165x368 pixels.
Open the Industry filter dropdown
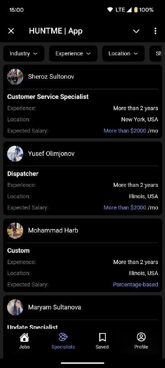coord(24,53)
